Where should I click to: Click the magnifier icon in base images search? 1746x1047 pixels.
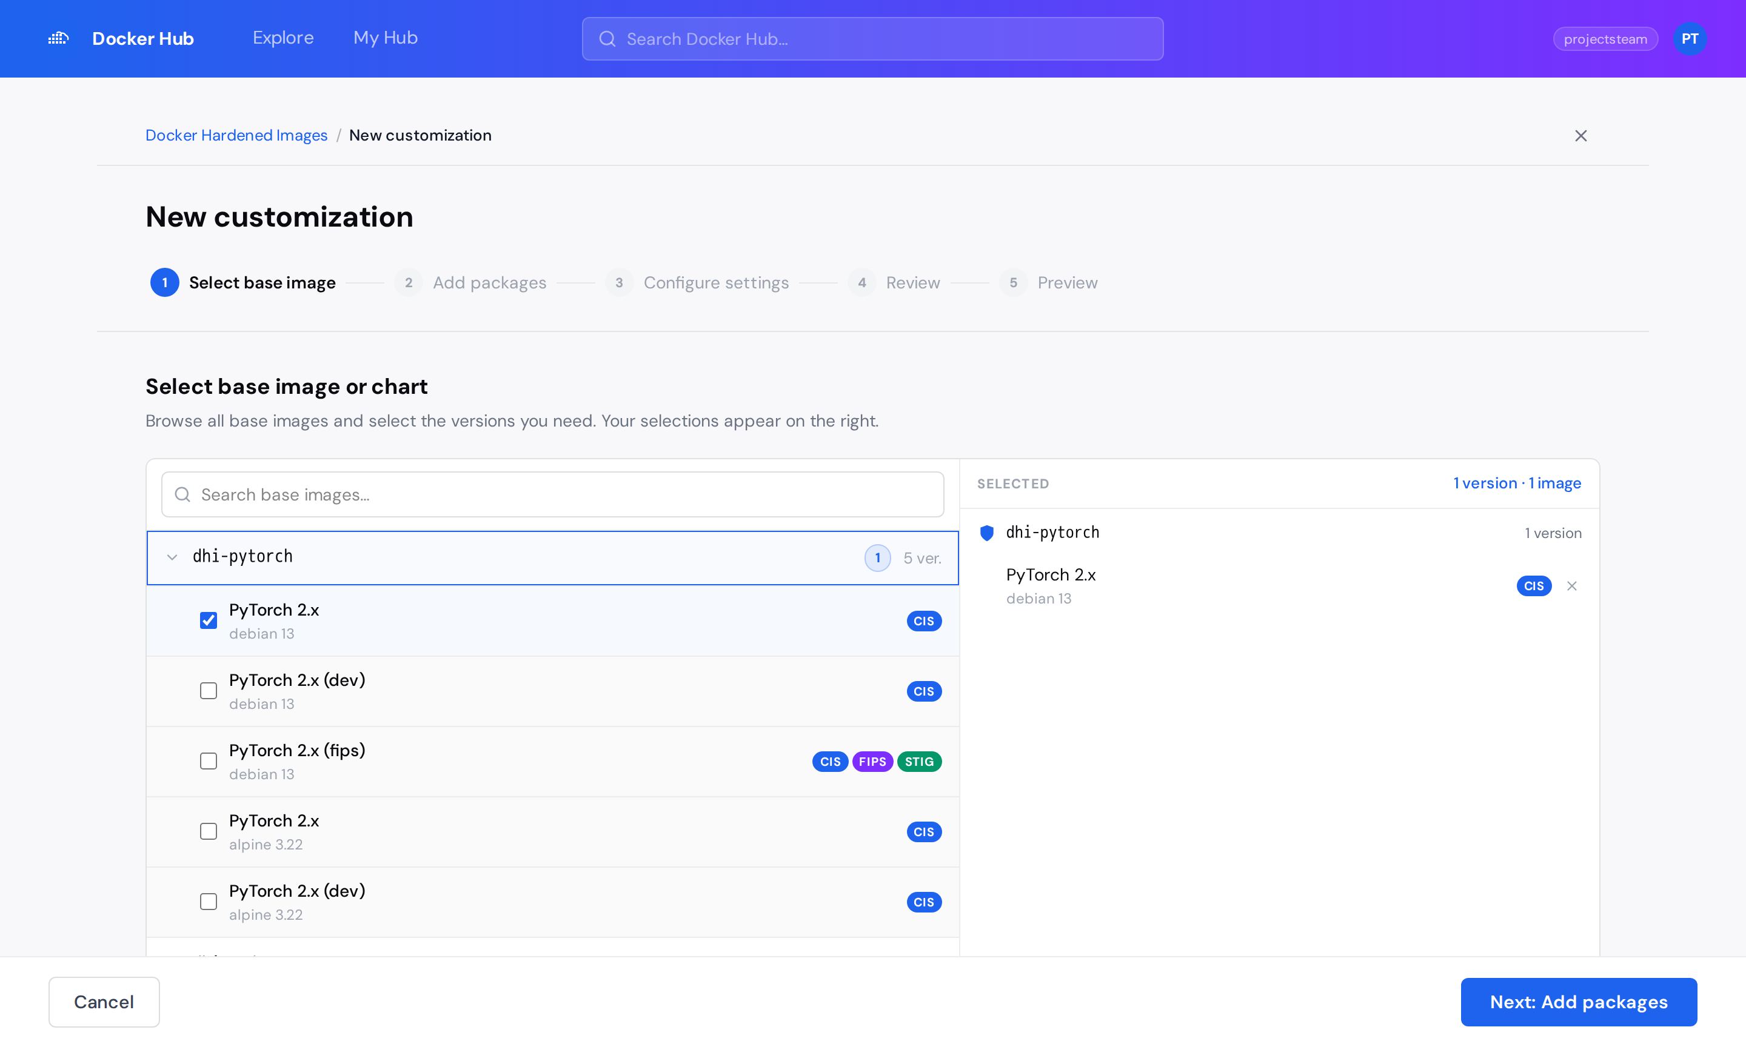tap(183, 494)
